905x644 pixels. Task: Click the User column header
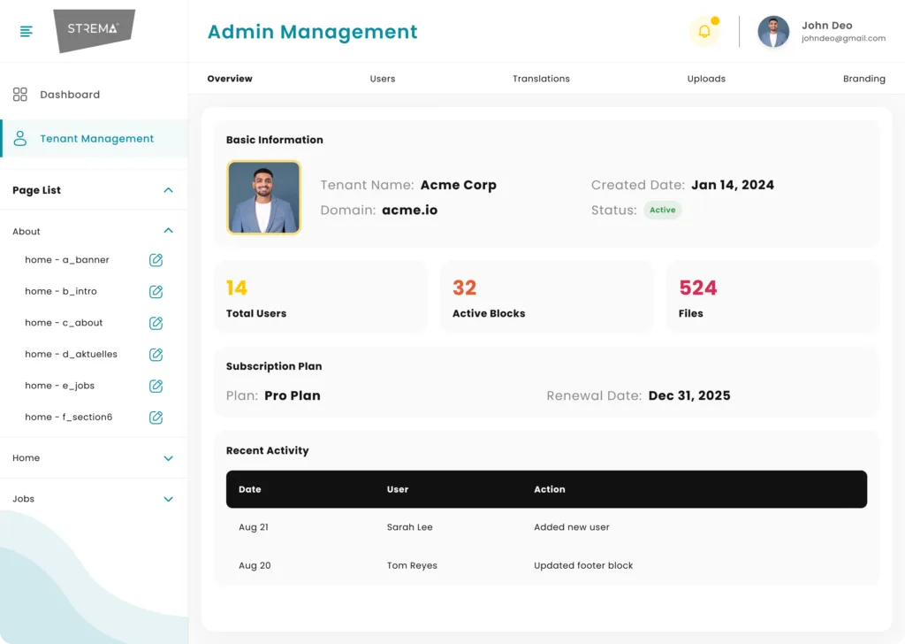point(398,489)
